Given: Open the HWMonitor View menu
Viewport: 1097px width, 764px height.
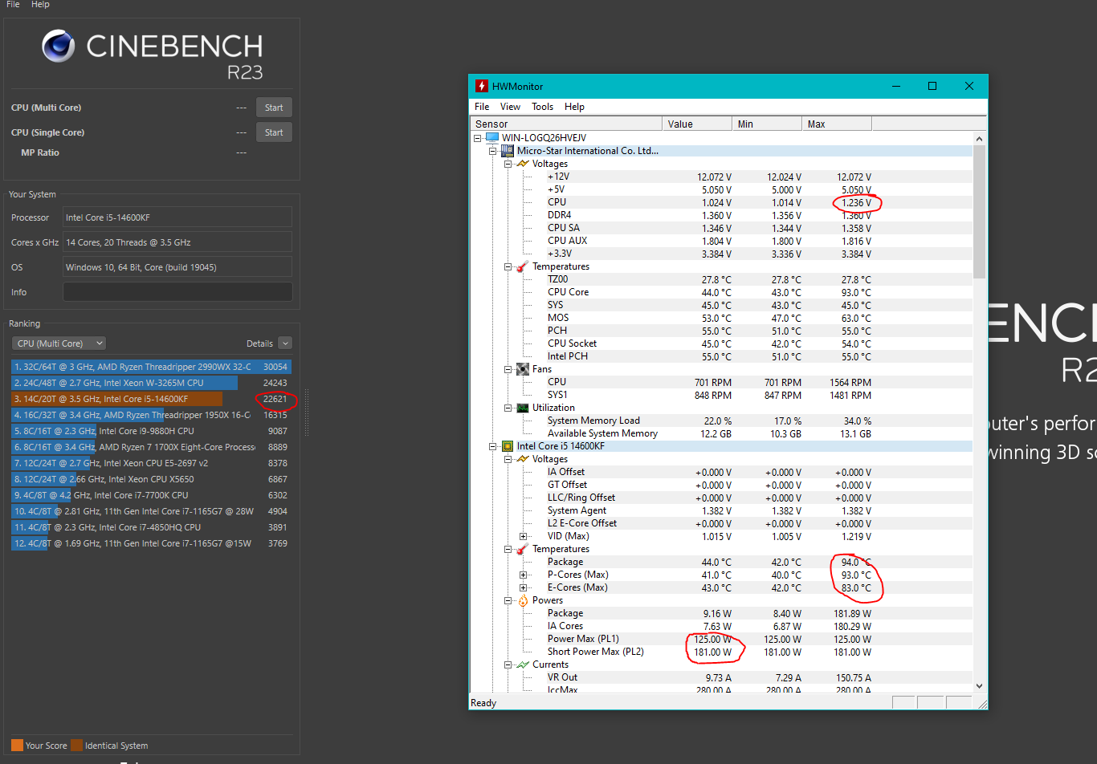Looking at the screenshot, I should 510,107.
